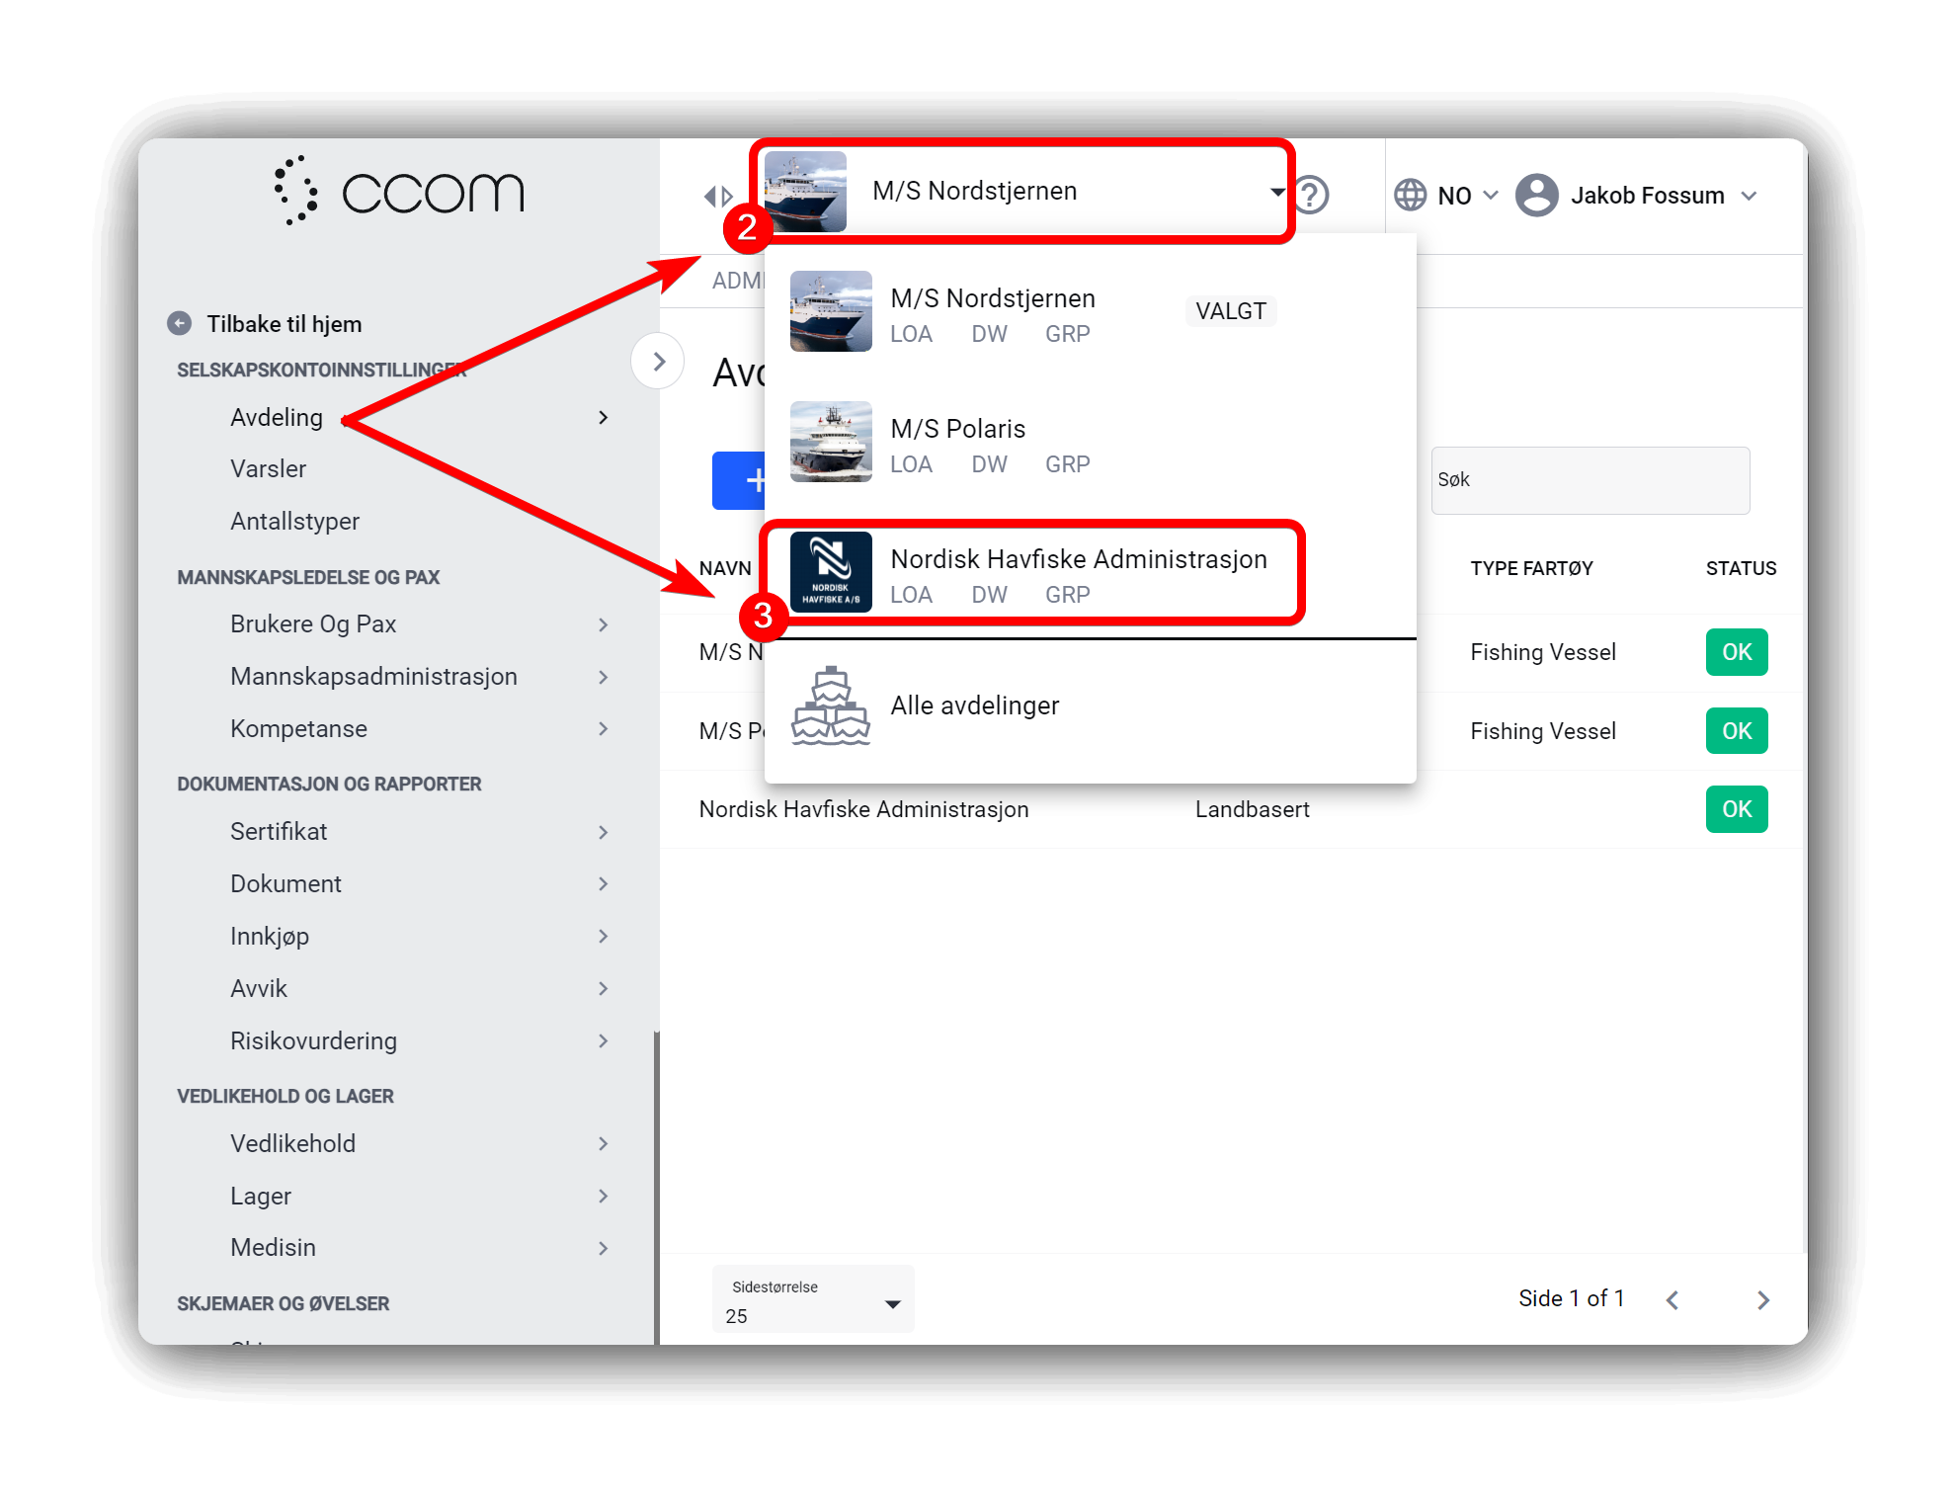Click the Alle avdelinger ships icon

pyautogui.click(x=830, y=705)
